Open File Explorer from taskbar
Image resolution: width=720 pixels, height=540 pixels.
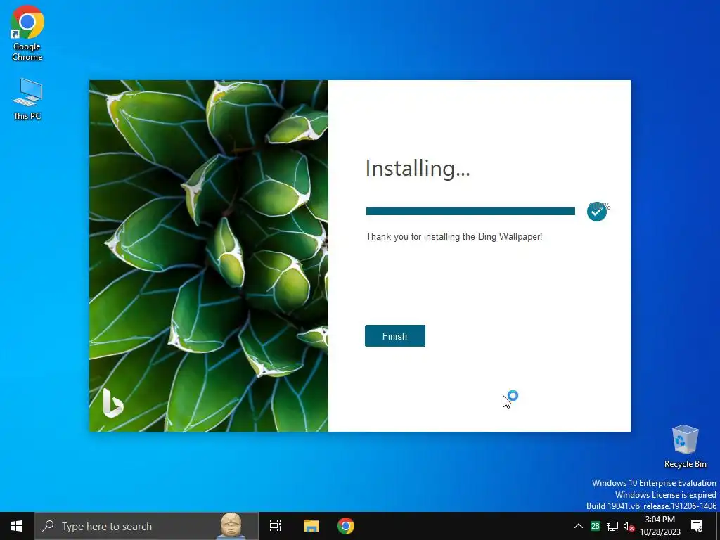coord(311,526)
